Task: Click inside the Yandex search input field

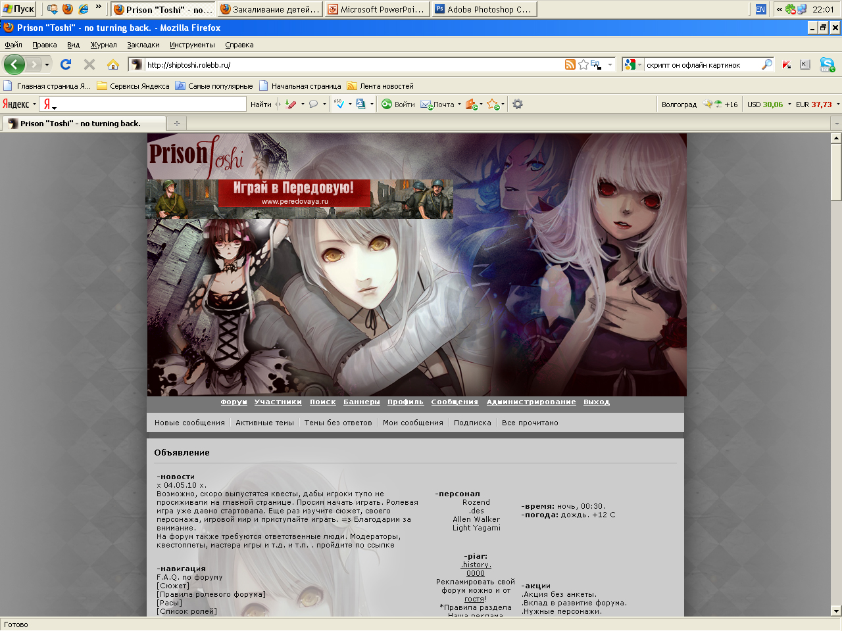Action: tap(143, 104)
